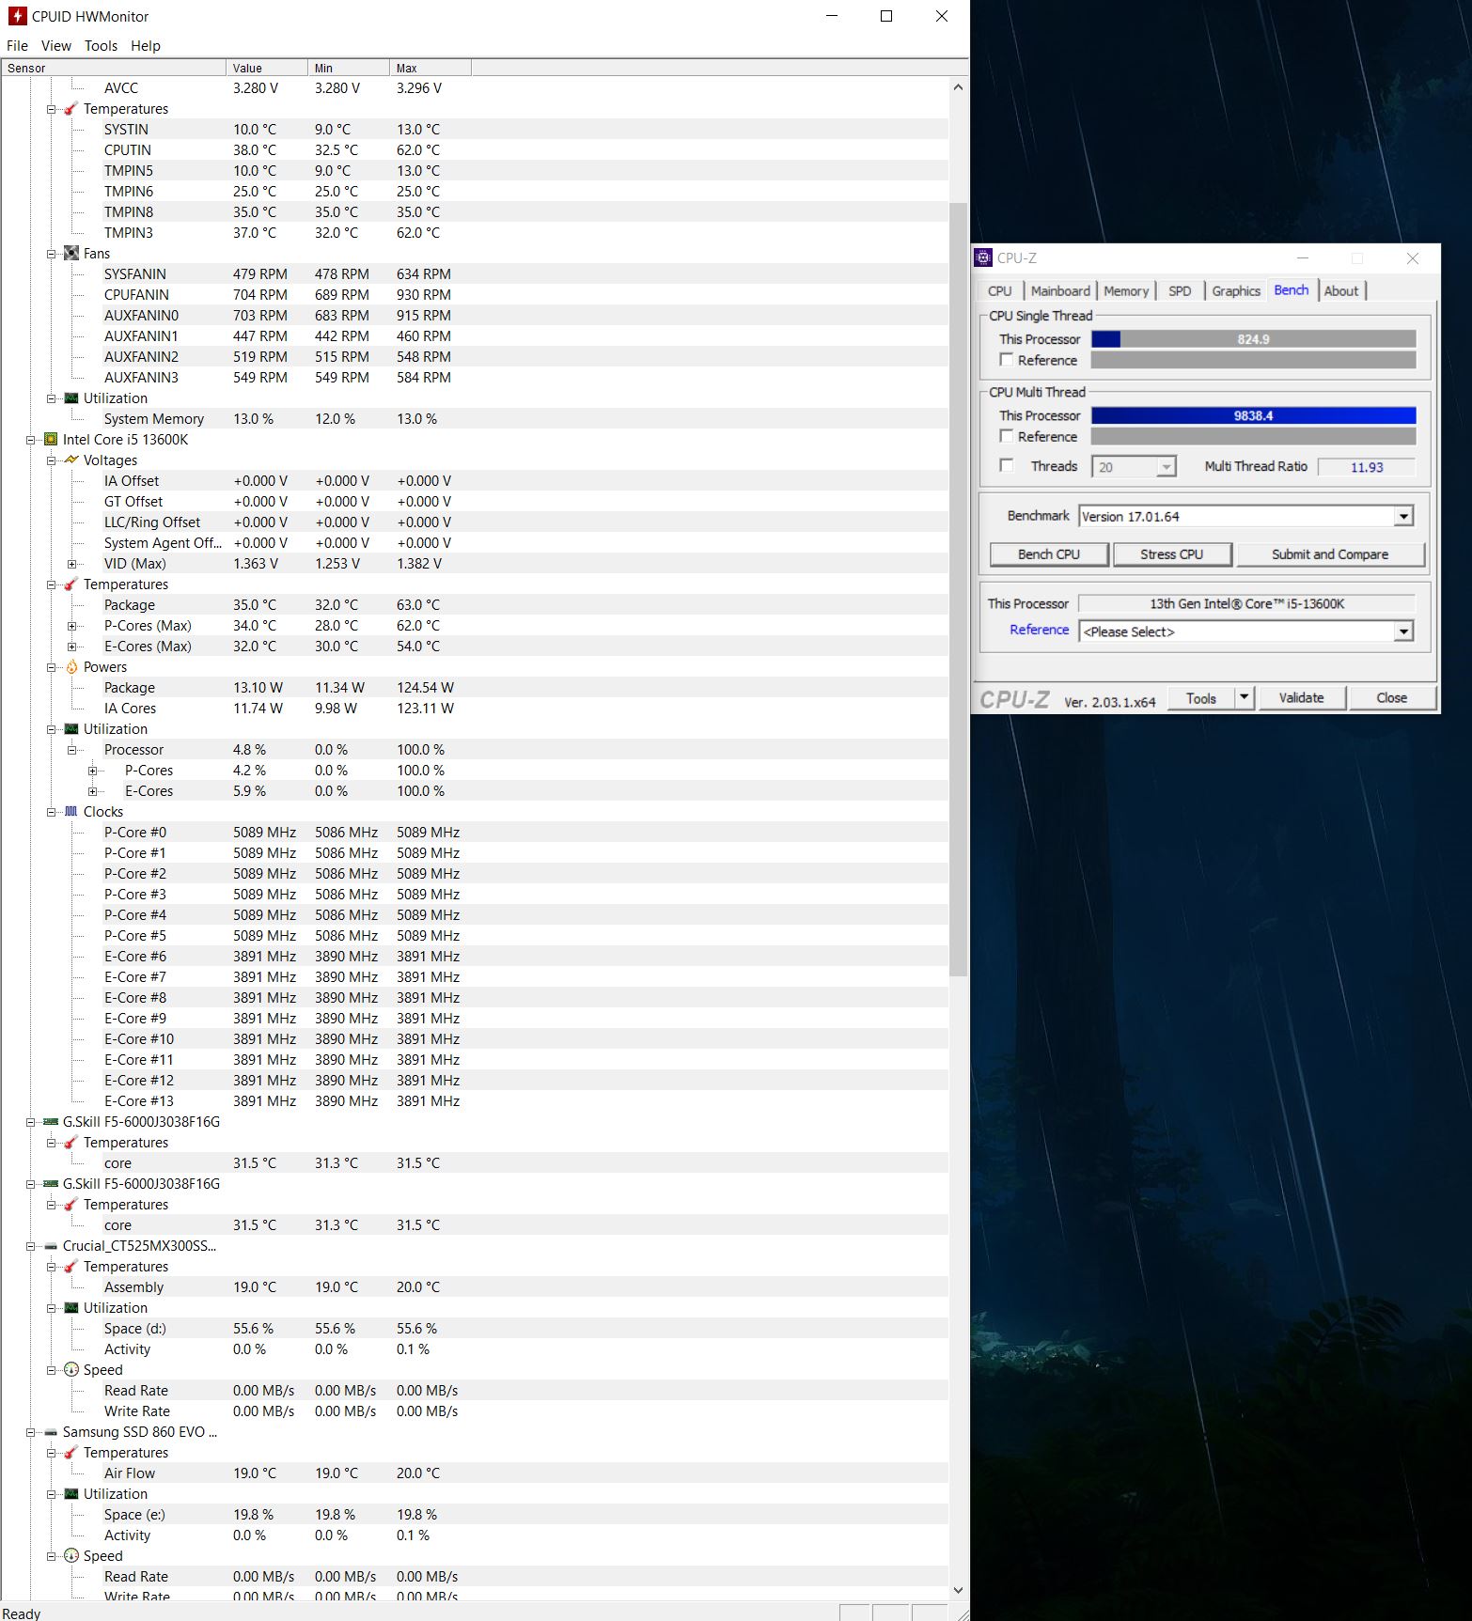Click the Clocks waveform icon
The height and width of the screenshot is (1621, 1472).
(x=71, y=812)
